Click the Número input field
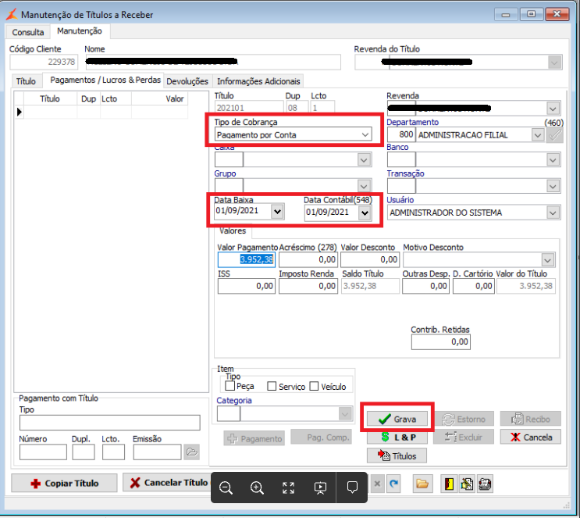The image size is (580, 518). tap(43, 452)
